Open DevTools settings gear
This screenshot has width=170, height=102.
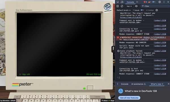tap(160, 2)
